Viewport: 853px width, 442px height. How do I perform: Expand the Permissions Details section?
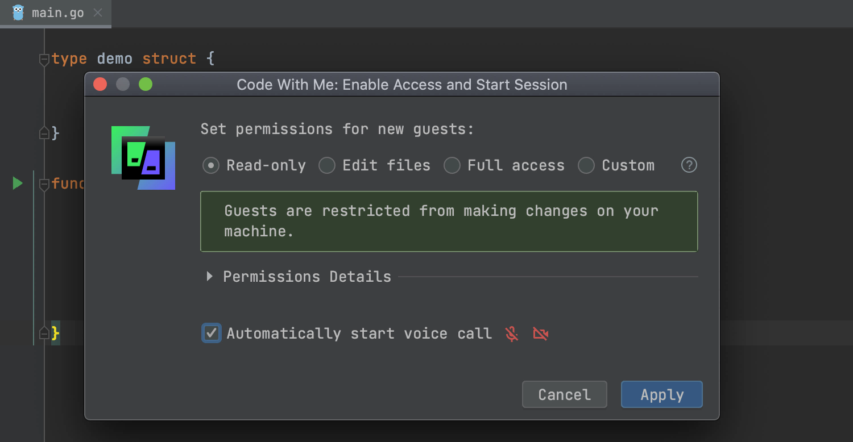(210, 277)
